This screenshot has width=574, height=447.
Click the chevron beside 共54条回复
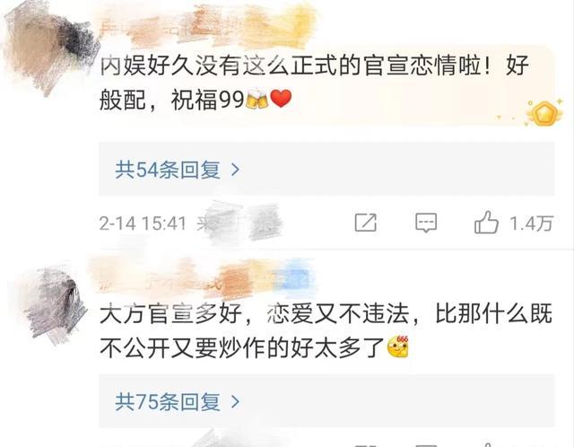pyautogui.click(x=236, y=170)
